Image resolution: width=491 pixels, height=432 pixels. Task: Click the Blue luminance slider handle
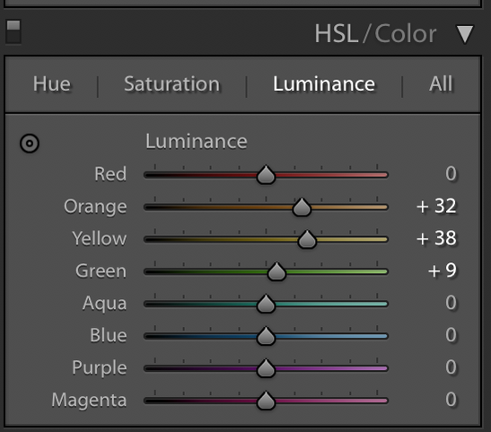tap(266, 336)
